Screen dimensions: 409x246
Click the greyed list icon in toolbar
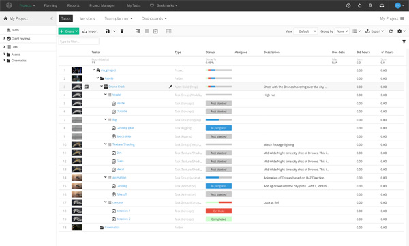pyautogui.click(x=147, y=31)
